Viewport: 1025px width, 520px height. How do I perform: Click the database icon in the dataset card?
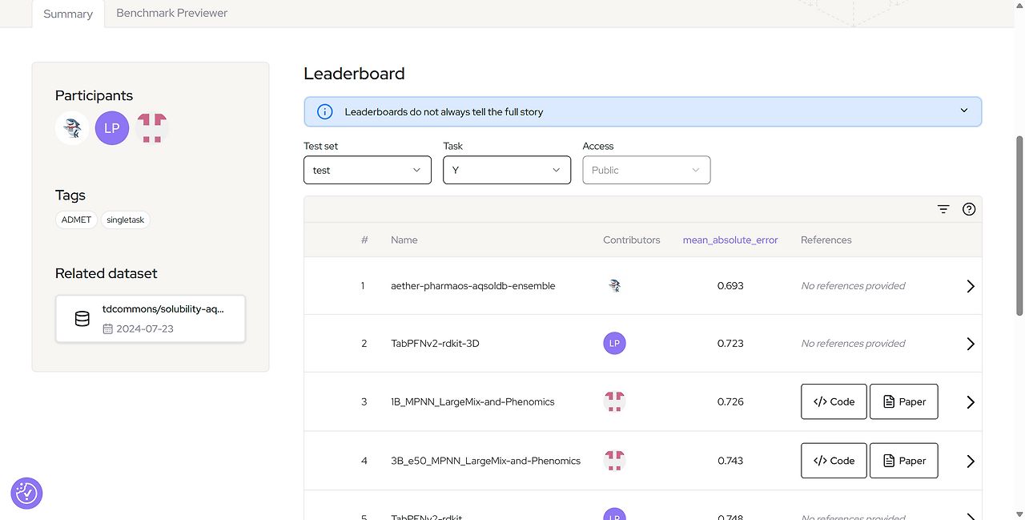[x=82, y=319]
